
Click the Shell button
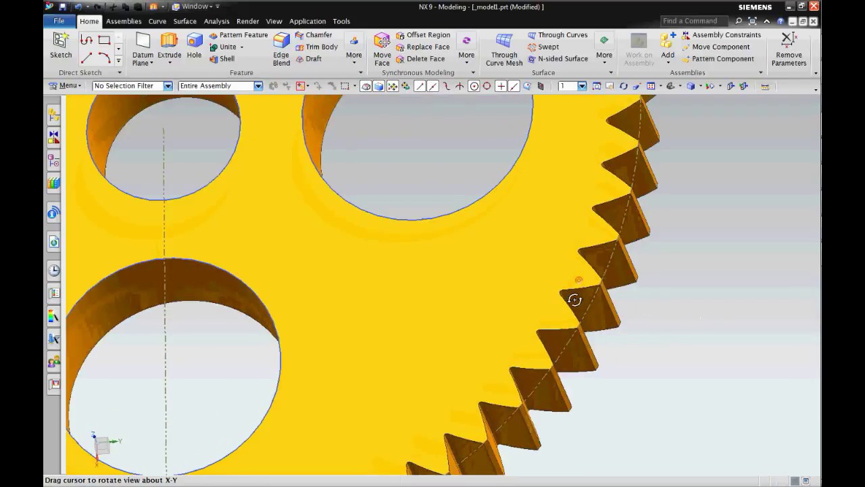[222, 59]
